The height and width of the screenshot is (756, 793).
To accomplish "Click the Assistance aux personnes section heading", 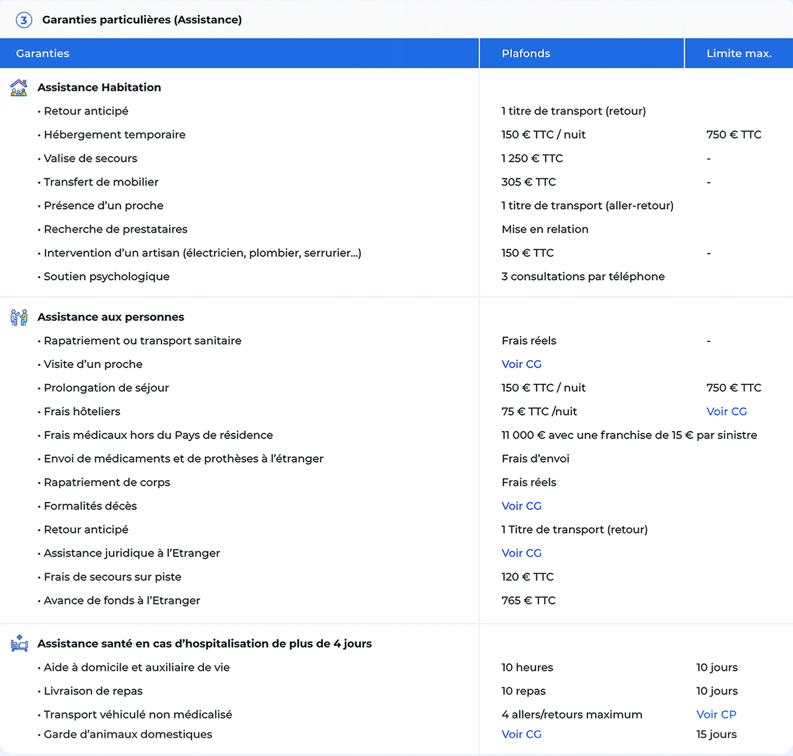I will [111, 317].
